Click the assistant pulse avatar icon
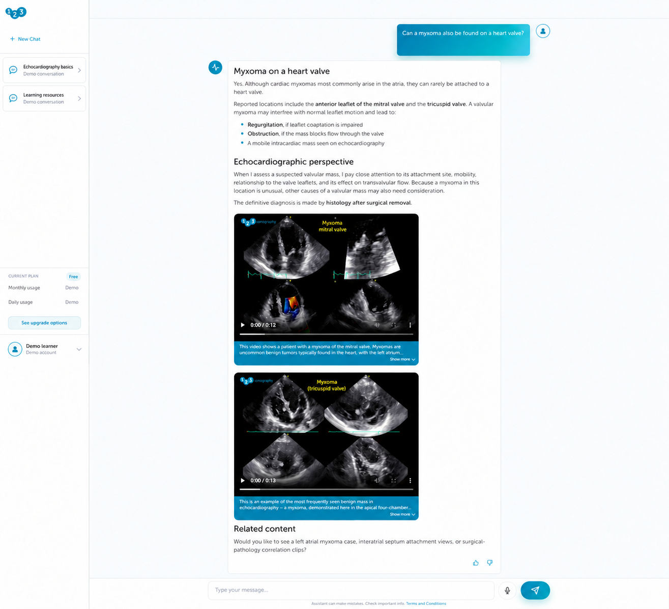669x609 pixels. 215,67
